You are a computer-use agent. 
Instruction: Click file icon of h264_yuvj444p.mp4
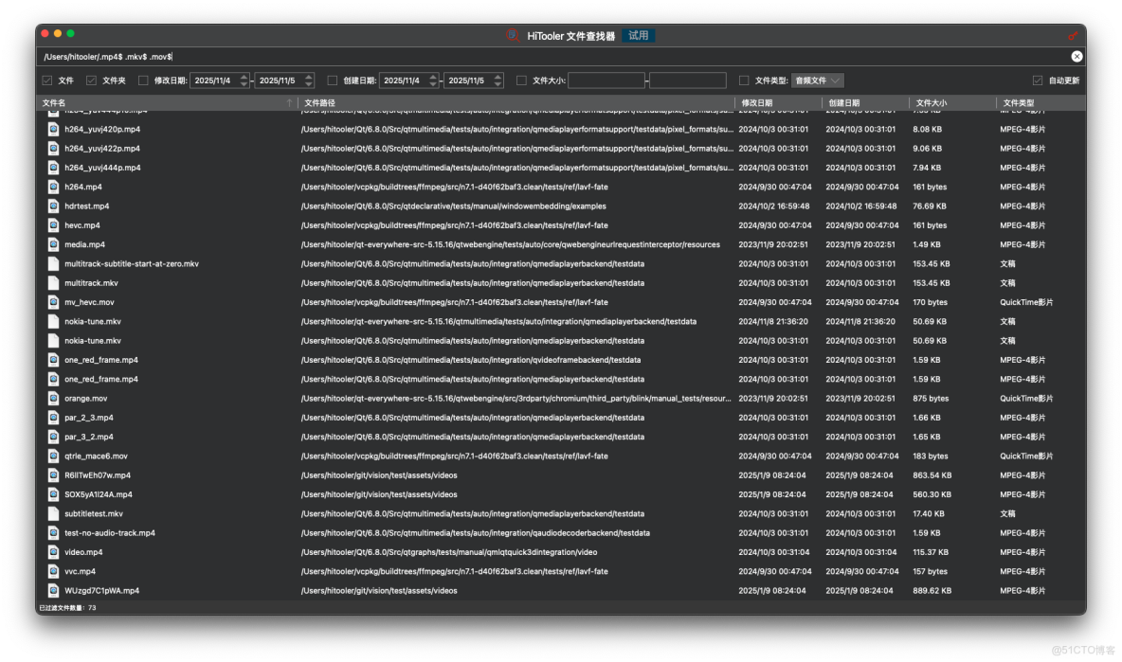click(x=53, y=168)
